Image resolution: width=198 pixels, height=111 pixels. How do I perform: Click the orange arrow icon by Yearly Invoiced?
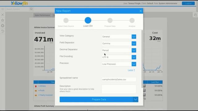coord(36,95)
